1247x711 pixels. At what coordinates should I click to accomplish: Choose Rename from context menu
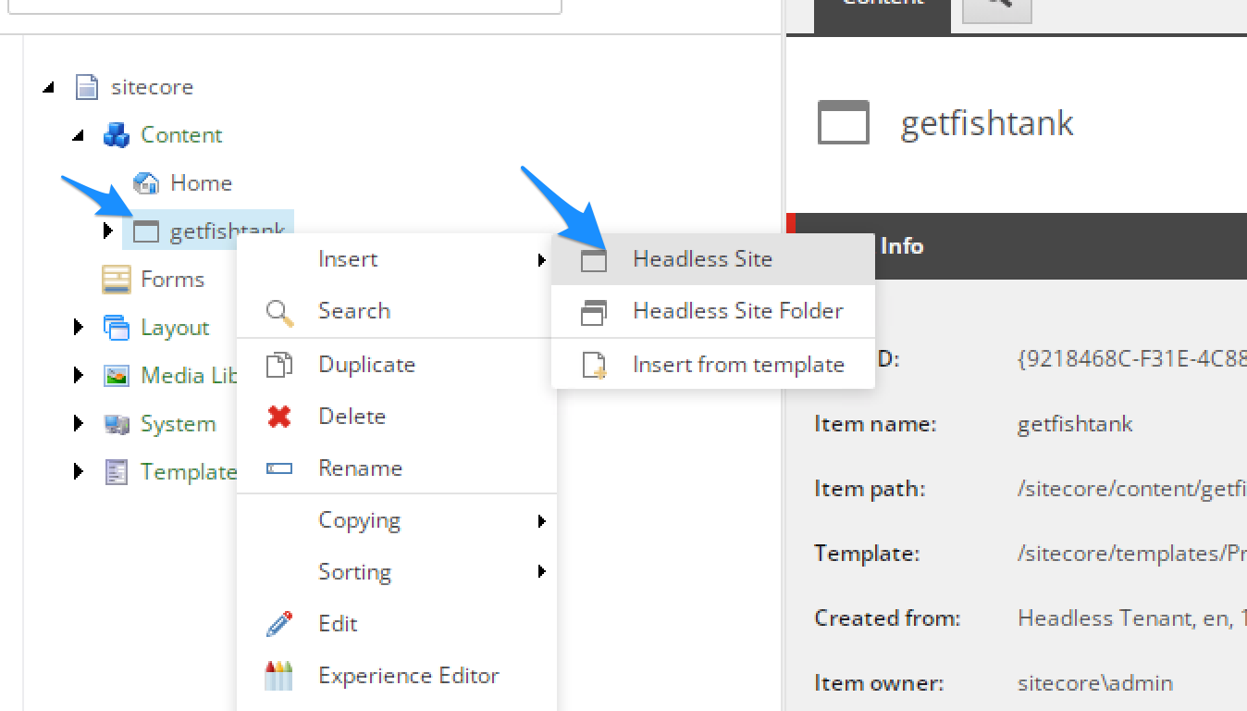(397, 468)
